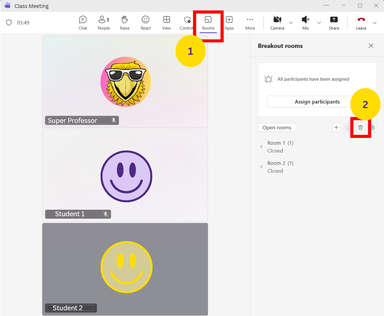The width and height of the screenshot is (384, 316).
Task: Expand Room 1 in breakout list
Action: pyautogui.click(x=261, y=147)
